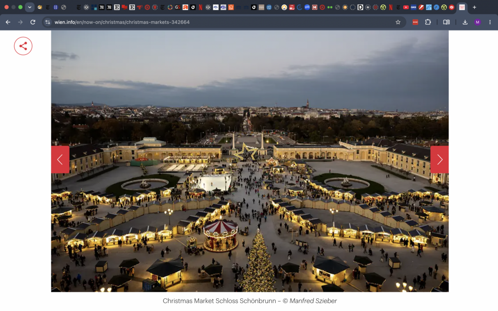Open the tab with blue squares favicon
This screenshot has height=311, width=498.
tap(94, 7)
